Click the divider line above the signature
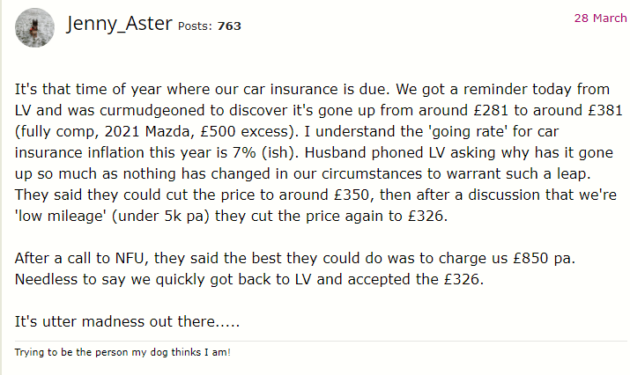Viewport: 630px width, 375px height. (x=321, y=341)
